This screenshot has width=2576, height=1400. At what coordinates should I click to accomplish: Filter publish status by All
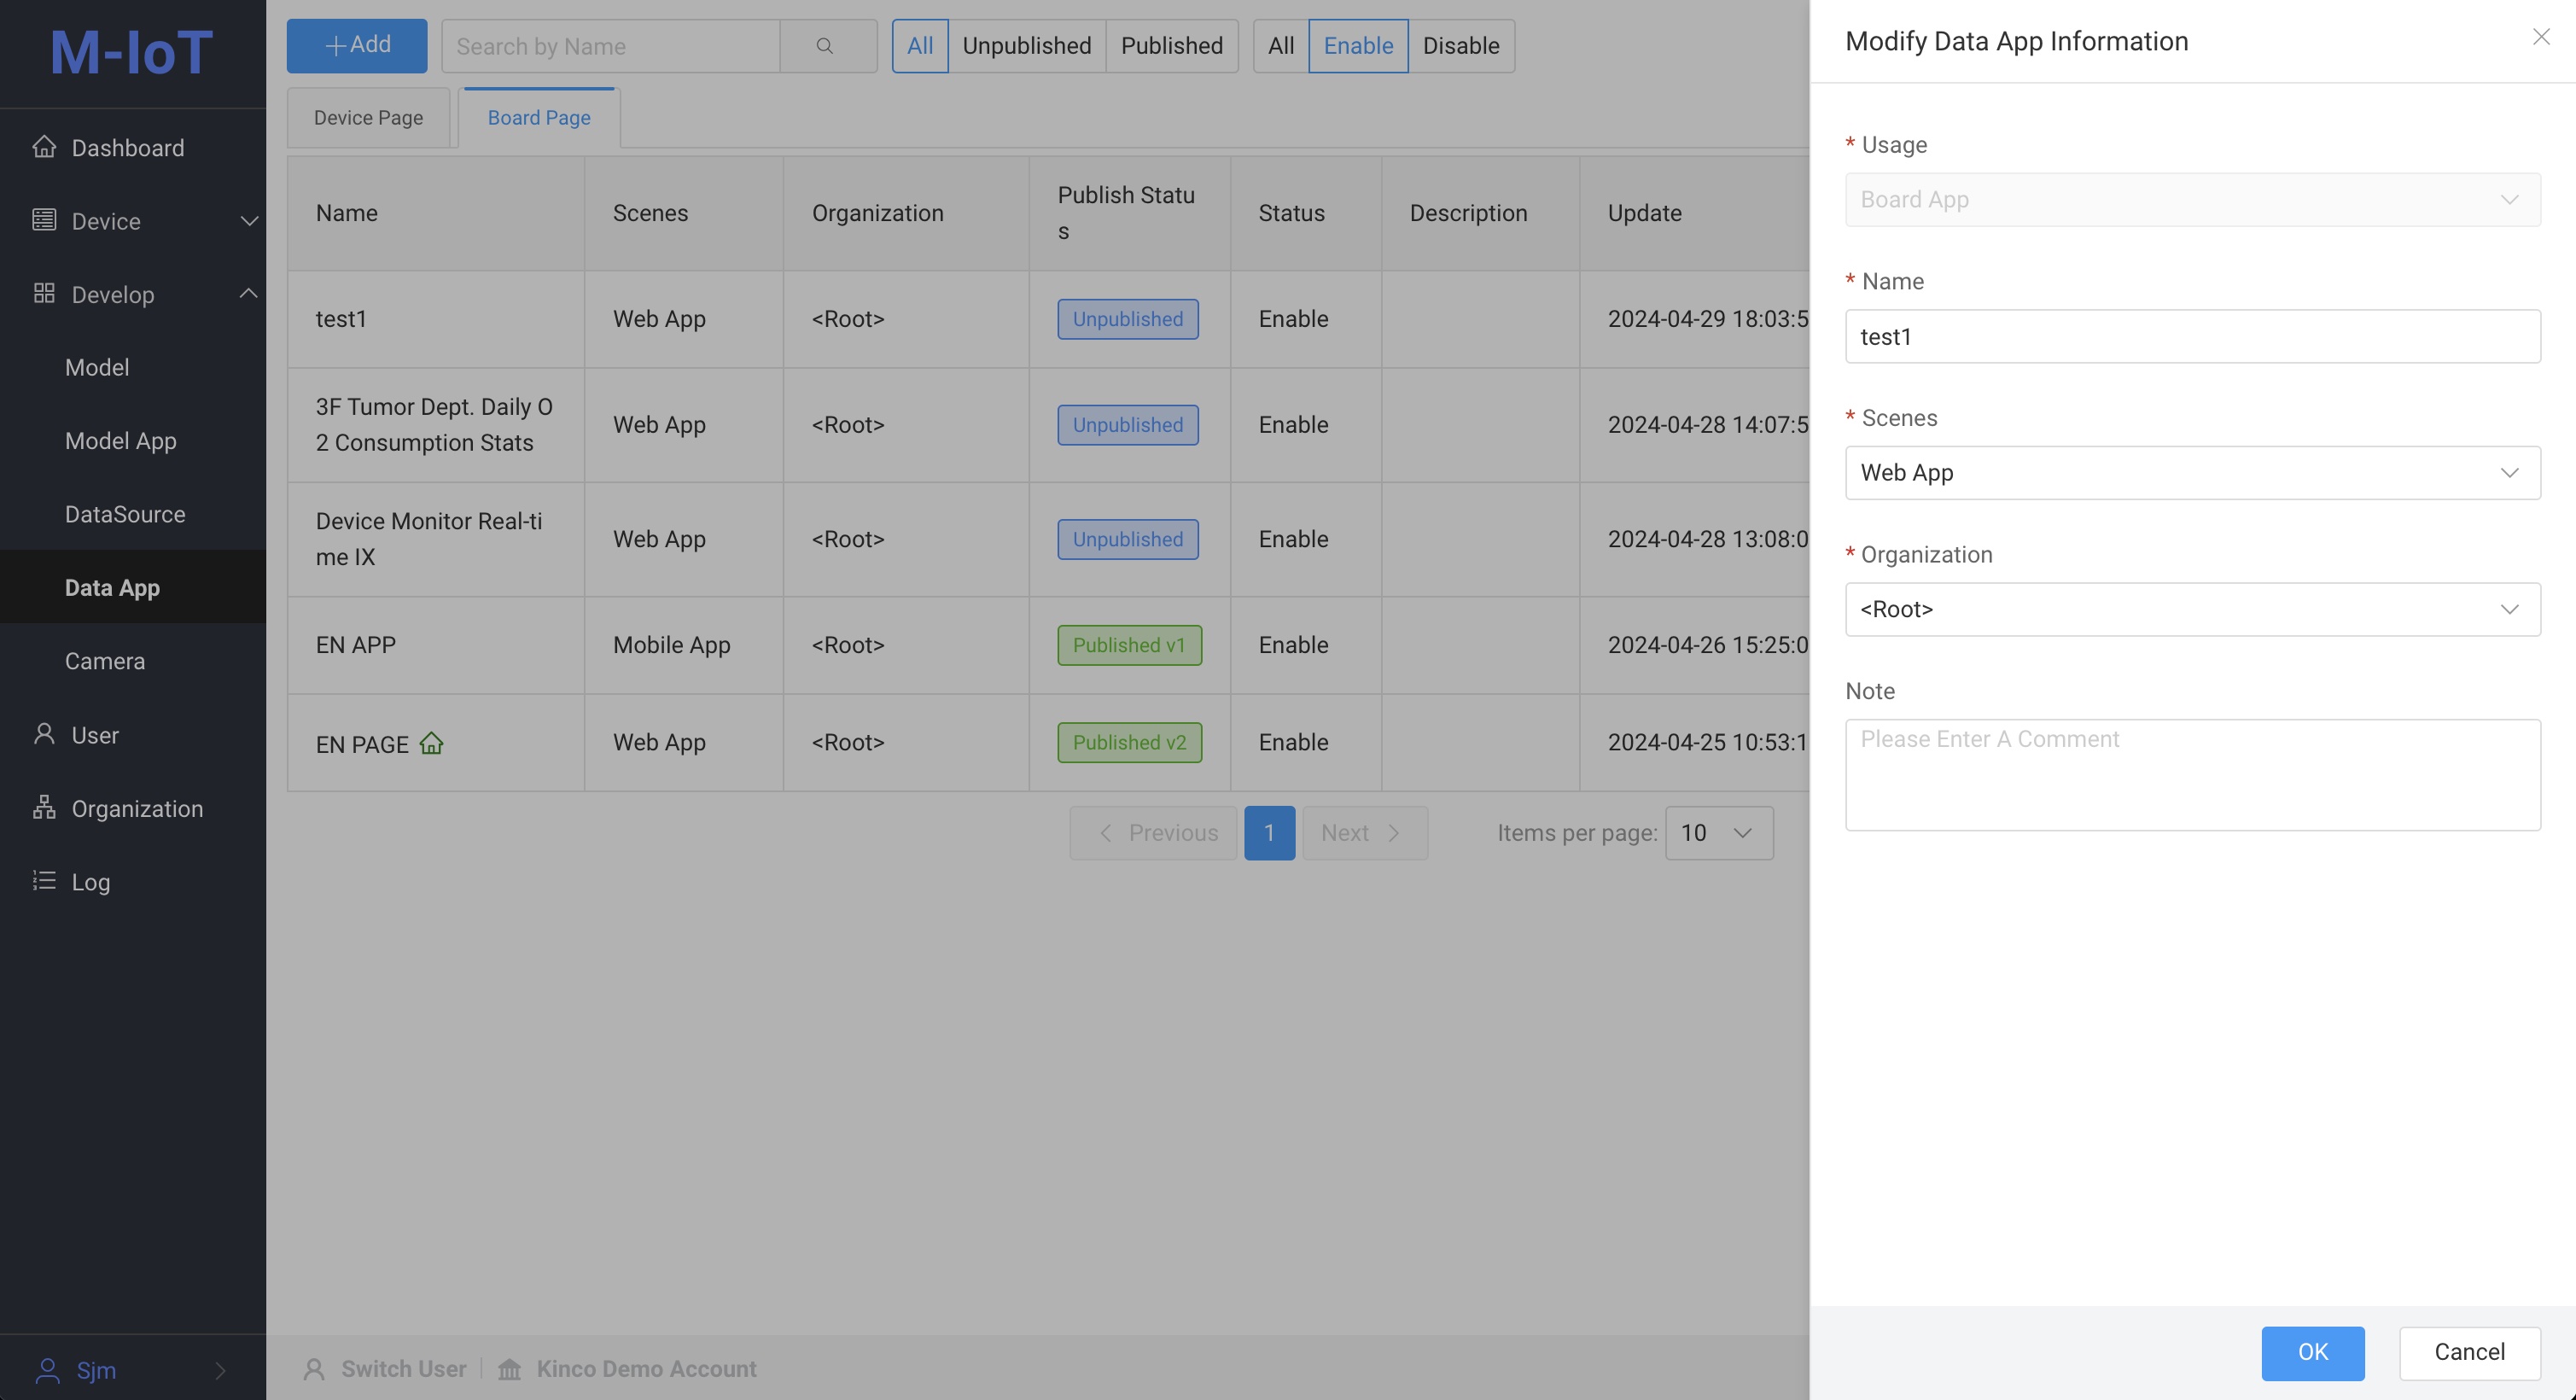(x=920, y=46)
